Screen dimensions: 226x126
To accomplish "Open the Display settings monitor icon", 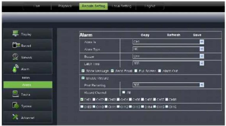I will coord(15,33).
